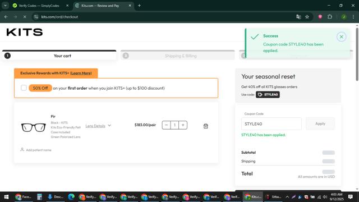Click the Subtotal label

point(248,153)
